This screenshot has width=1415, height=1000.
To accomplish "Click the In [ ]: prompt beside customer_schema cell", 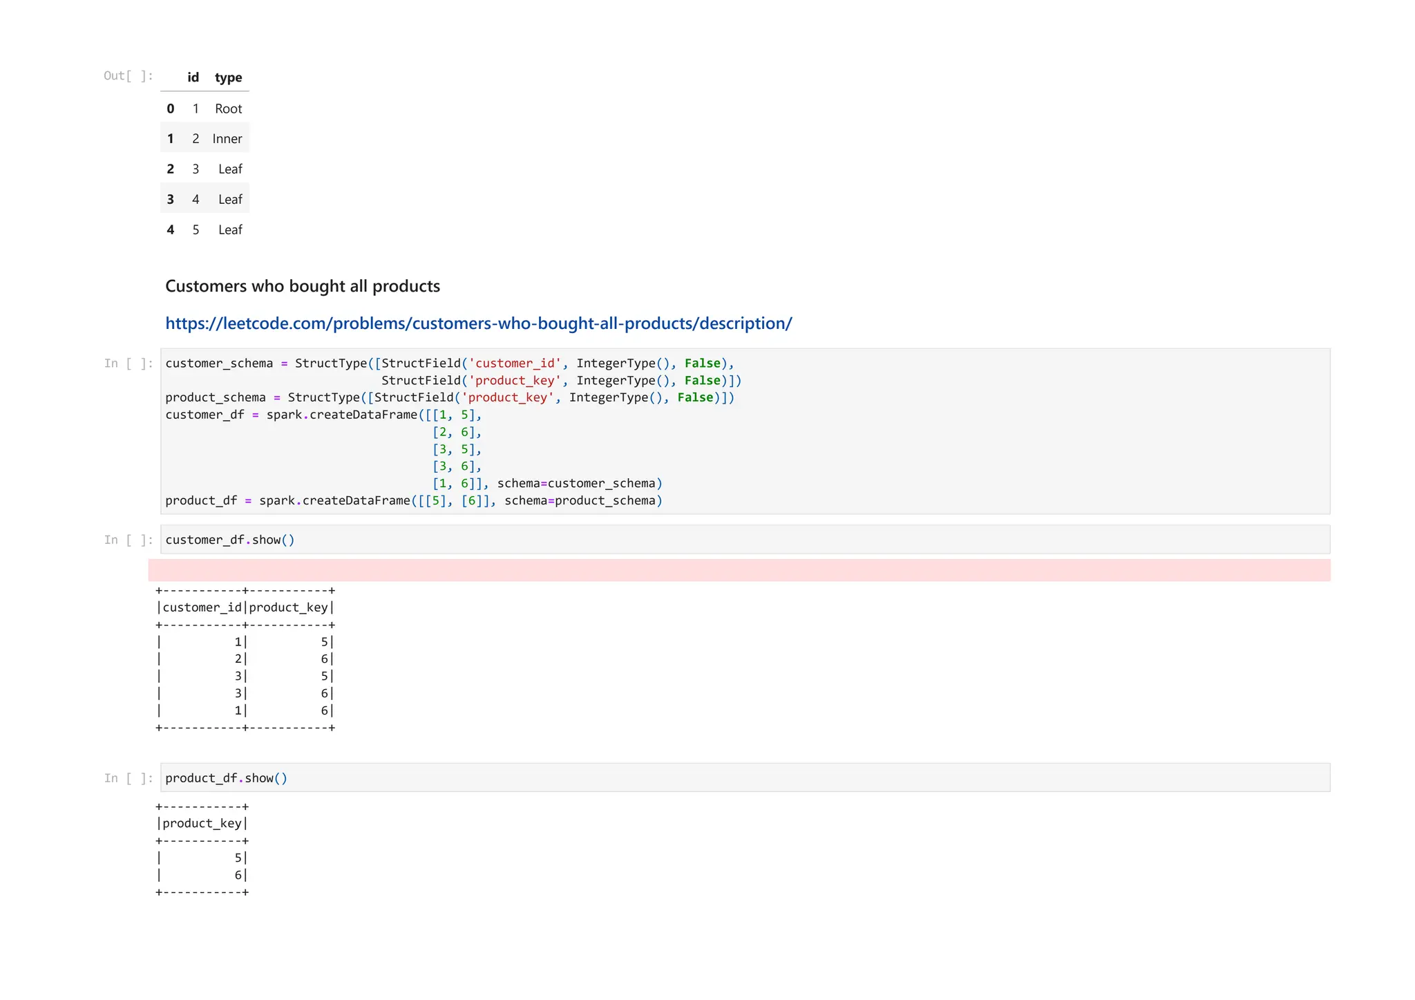I will pyautogui.click(x=129, y=363).
